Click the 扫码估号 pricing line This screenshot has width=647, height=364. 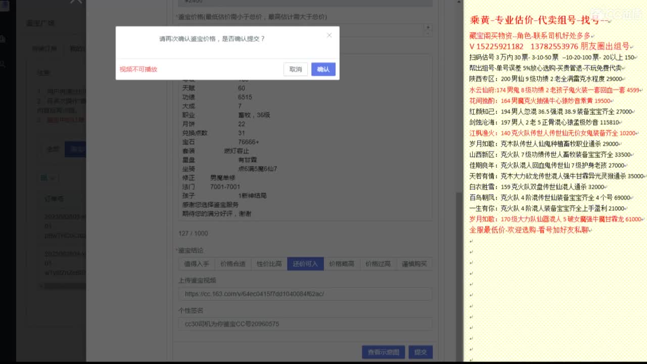click(x=553, y=57)
